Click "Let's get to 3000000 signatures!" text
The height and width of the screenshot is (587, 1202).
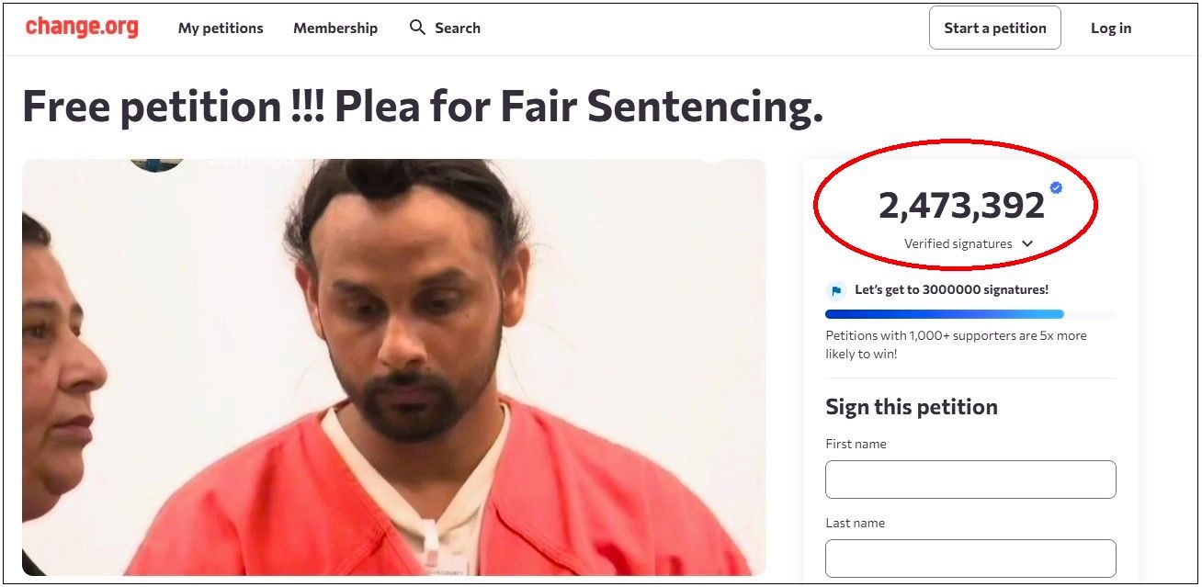951,289
